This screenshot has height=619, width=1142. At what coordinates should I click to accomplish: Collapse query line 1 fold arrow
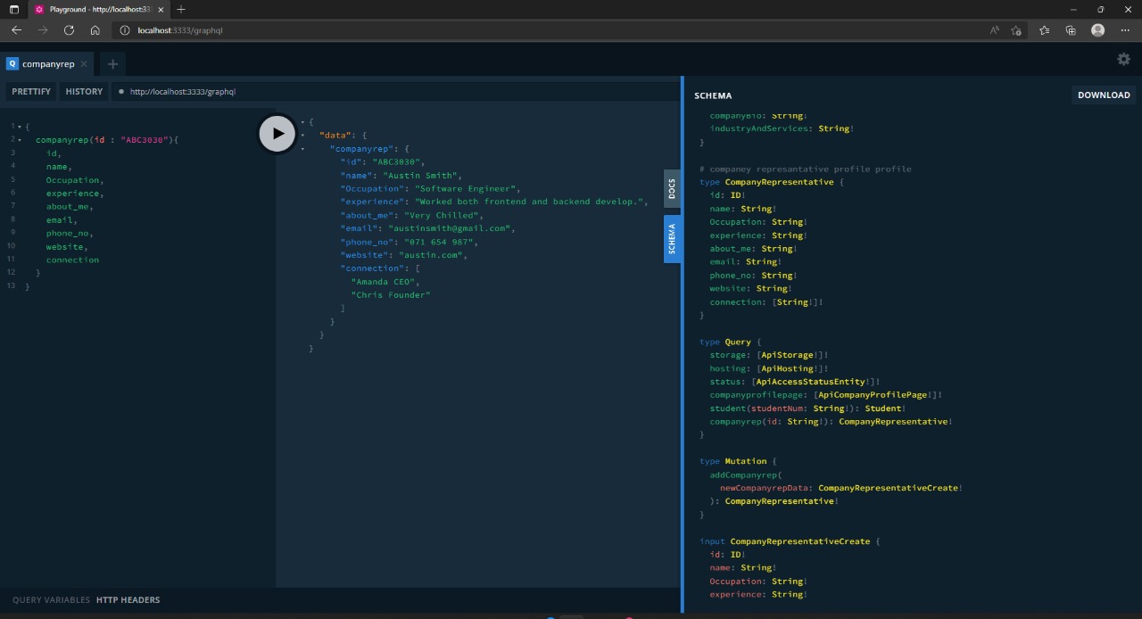pyautogui.click(x=20, y=127)
